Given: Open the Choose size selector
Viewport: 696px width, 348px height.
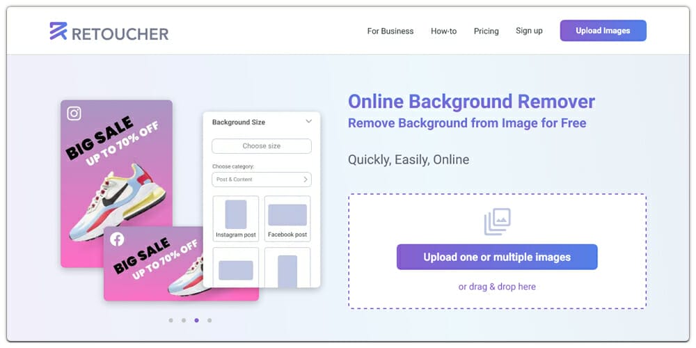Looking at the screenshot, I should click(x=261, y=146).
